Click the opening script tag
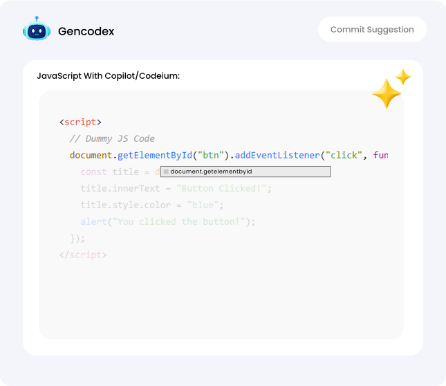Image resolution: width=446 pixels, height=386 pixels. point(80,122)
